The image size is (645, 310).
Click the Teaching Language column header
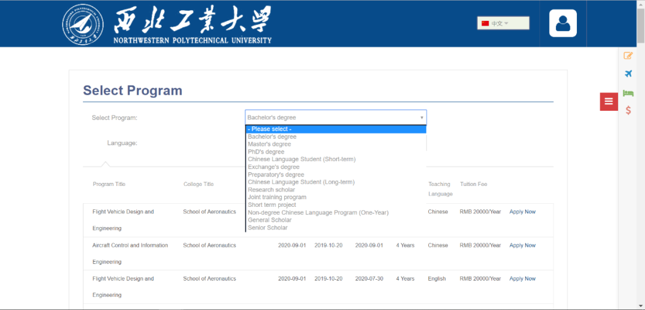(x=440, y=189)
